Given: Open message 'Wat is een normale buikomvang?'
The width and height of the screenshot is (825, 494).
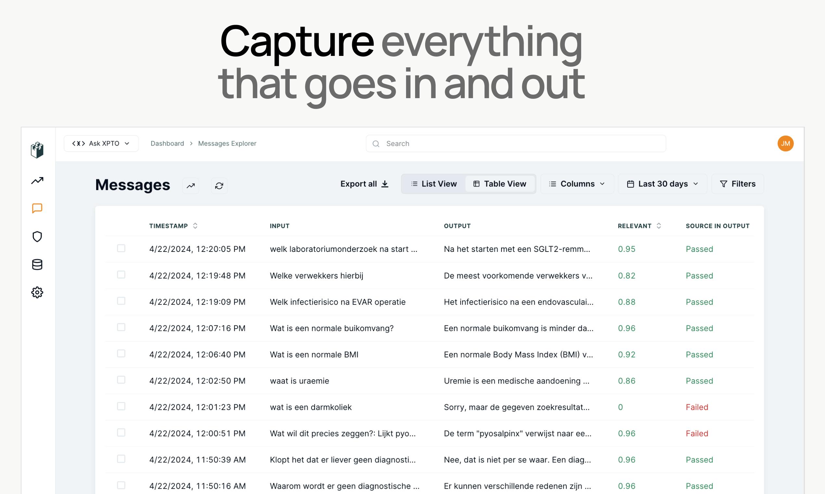Looking at the screenshot, I should 332,328.
